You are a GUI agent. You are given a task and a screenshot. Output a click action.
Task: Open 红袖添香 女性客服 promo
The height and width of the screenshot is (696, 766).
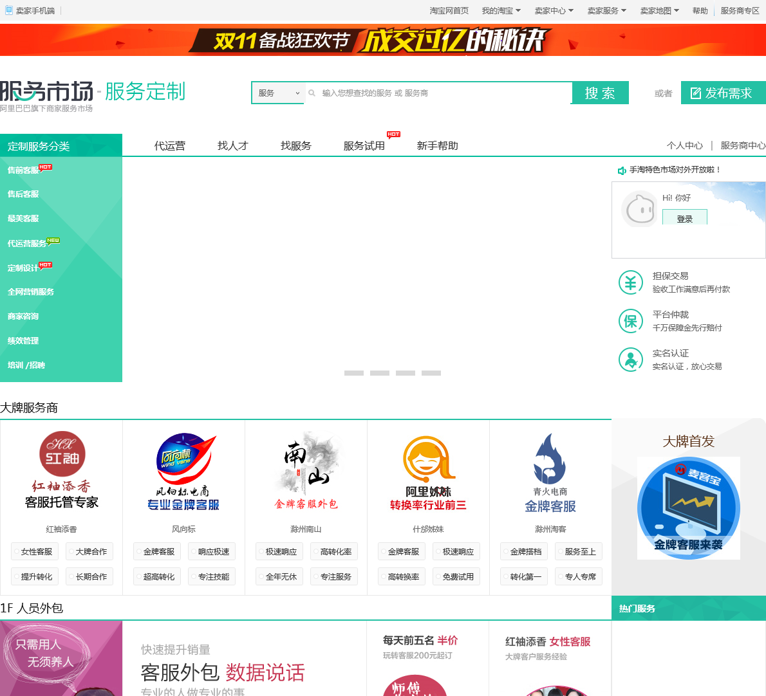[550, 659]
